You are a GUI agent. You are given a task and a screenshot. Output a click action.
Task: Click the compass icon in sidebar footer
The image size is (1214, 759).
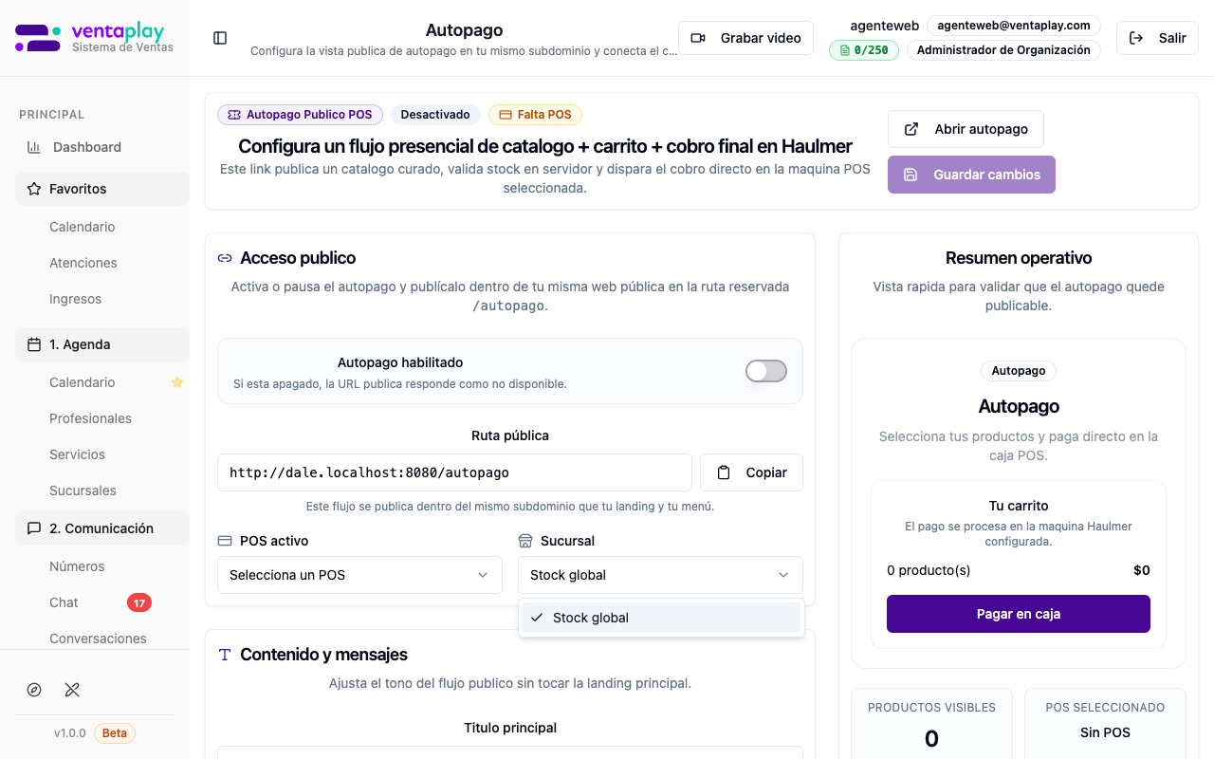(34, 690)
